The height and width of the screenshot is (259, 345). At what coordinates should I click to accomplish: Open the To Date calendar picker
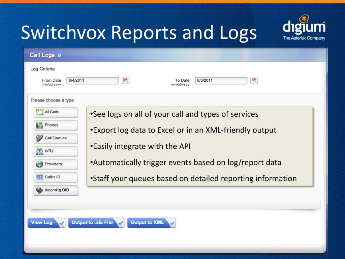[254, 80]
